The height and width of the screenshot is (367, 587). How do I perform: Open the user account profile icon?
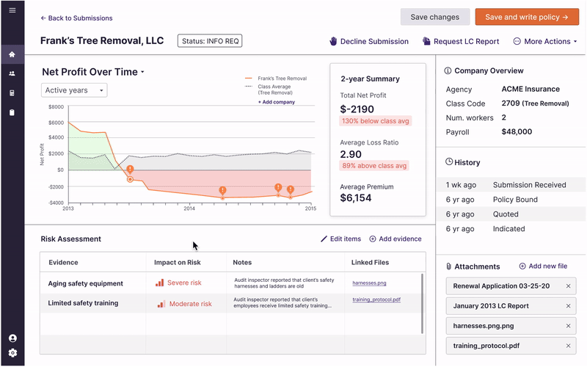point(12,338)
